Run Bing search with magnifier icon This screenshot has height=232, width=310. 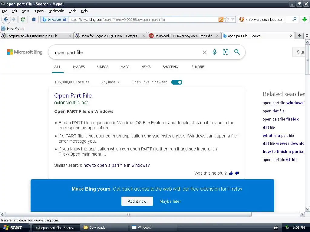pyautogui.click(x=237, y=52)
